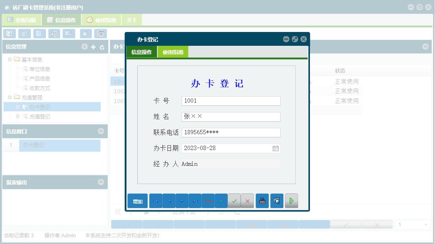Delete current record with the red minus icon

(208, 201)
